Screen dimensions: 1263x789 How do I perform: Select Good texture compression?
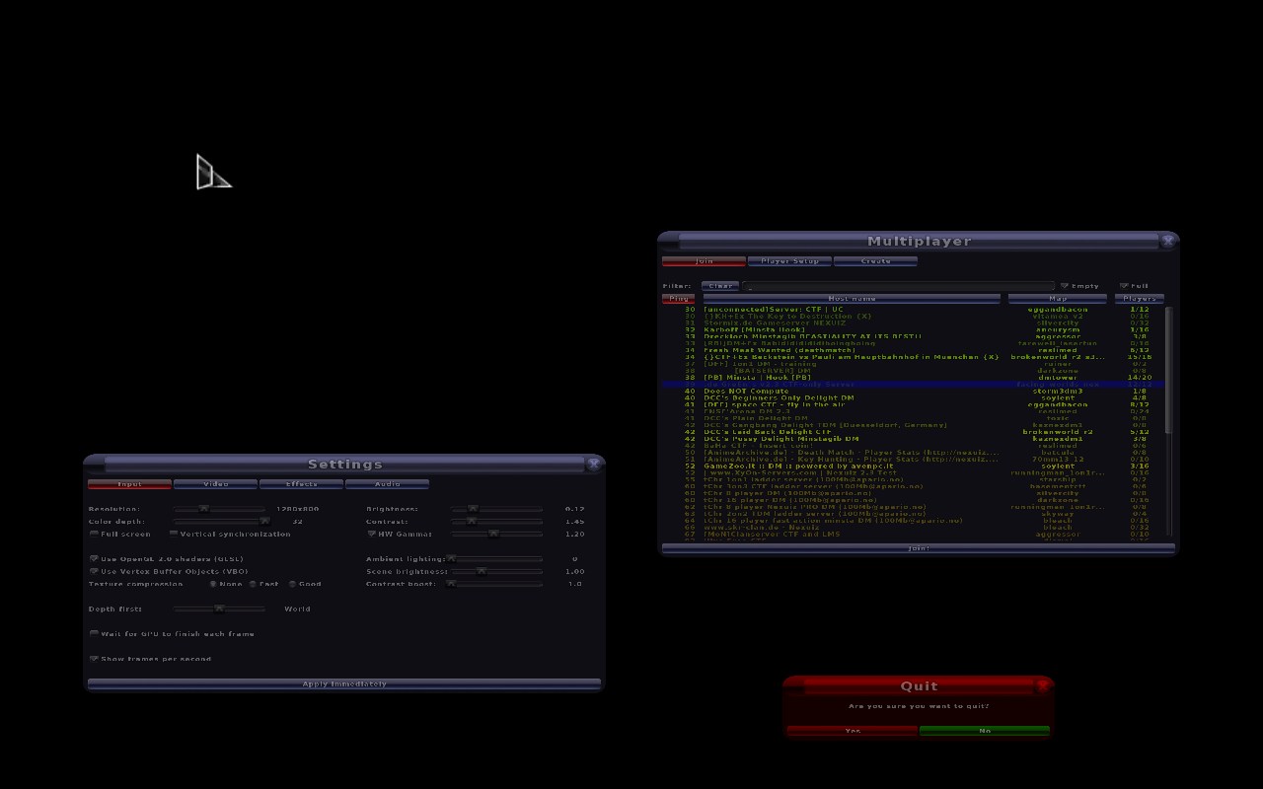pyautogui.click(x=293, y=584)
